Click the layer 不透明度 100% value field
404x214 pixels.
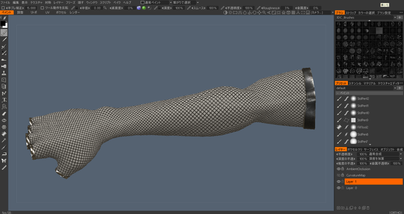tap(363, 154)
